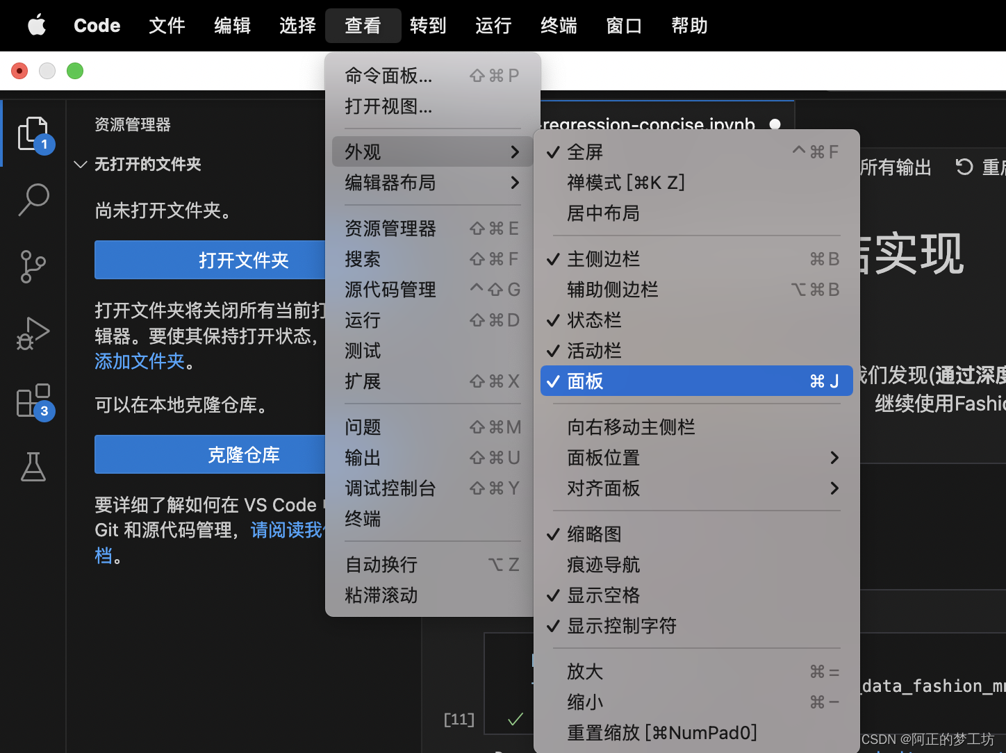Click the restart icon next to 重启
The width and height of the screenshot is (1006, 753).
[964, 167]
